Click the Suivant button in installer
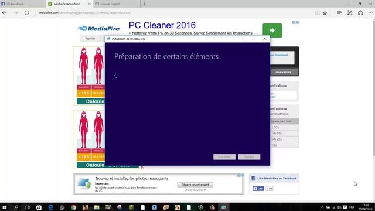Screen dimensions: 375x211 click(249, 157)
